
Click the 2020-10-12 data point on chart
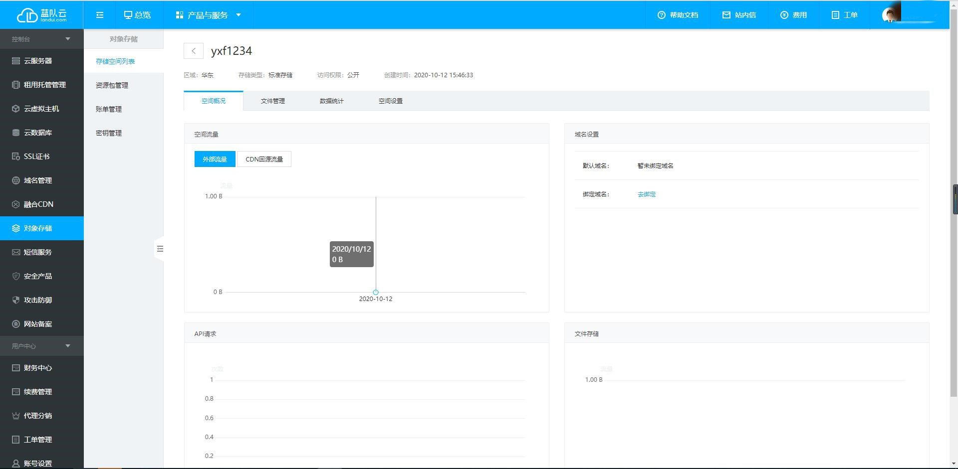(x=376, y=292)
